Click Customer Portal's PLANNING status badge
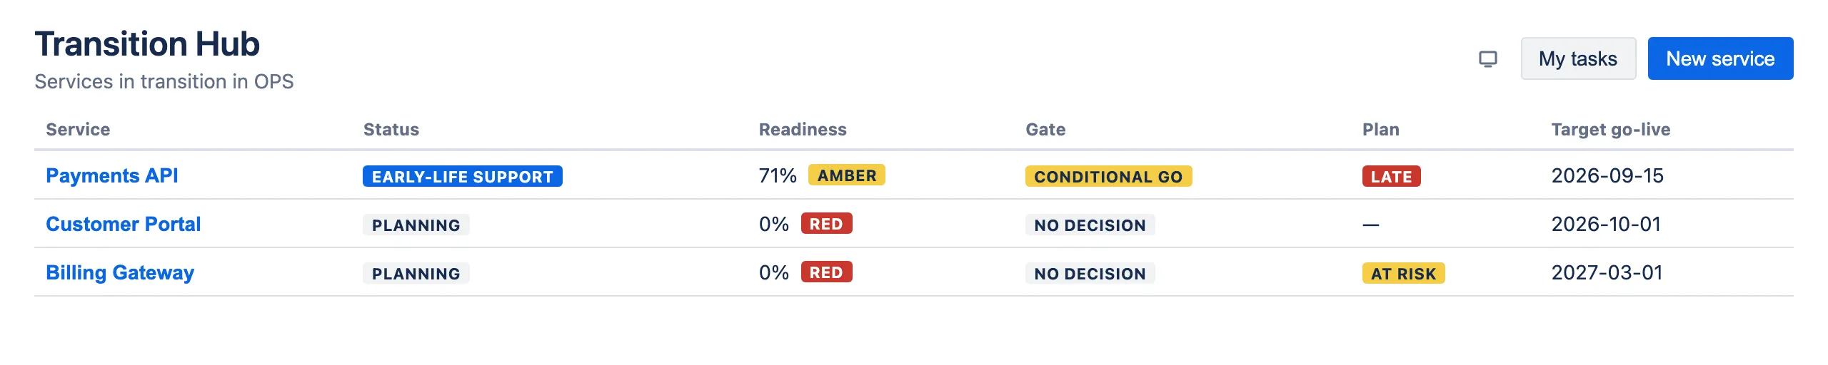1828x365 pixels. tap(416, 225)
